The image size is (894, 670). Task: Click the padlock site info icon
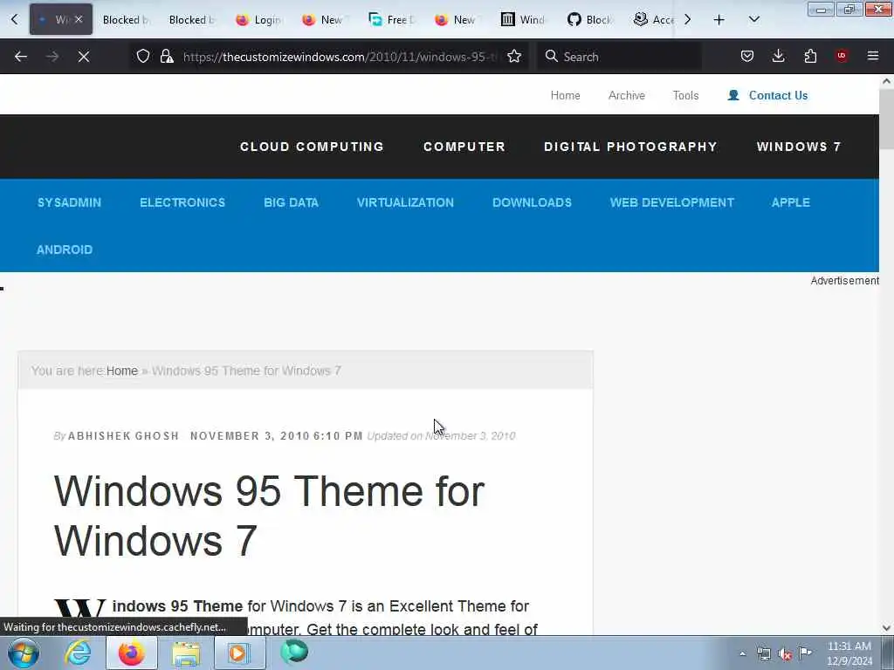tap(167, 56)
